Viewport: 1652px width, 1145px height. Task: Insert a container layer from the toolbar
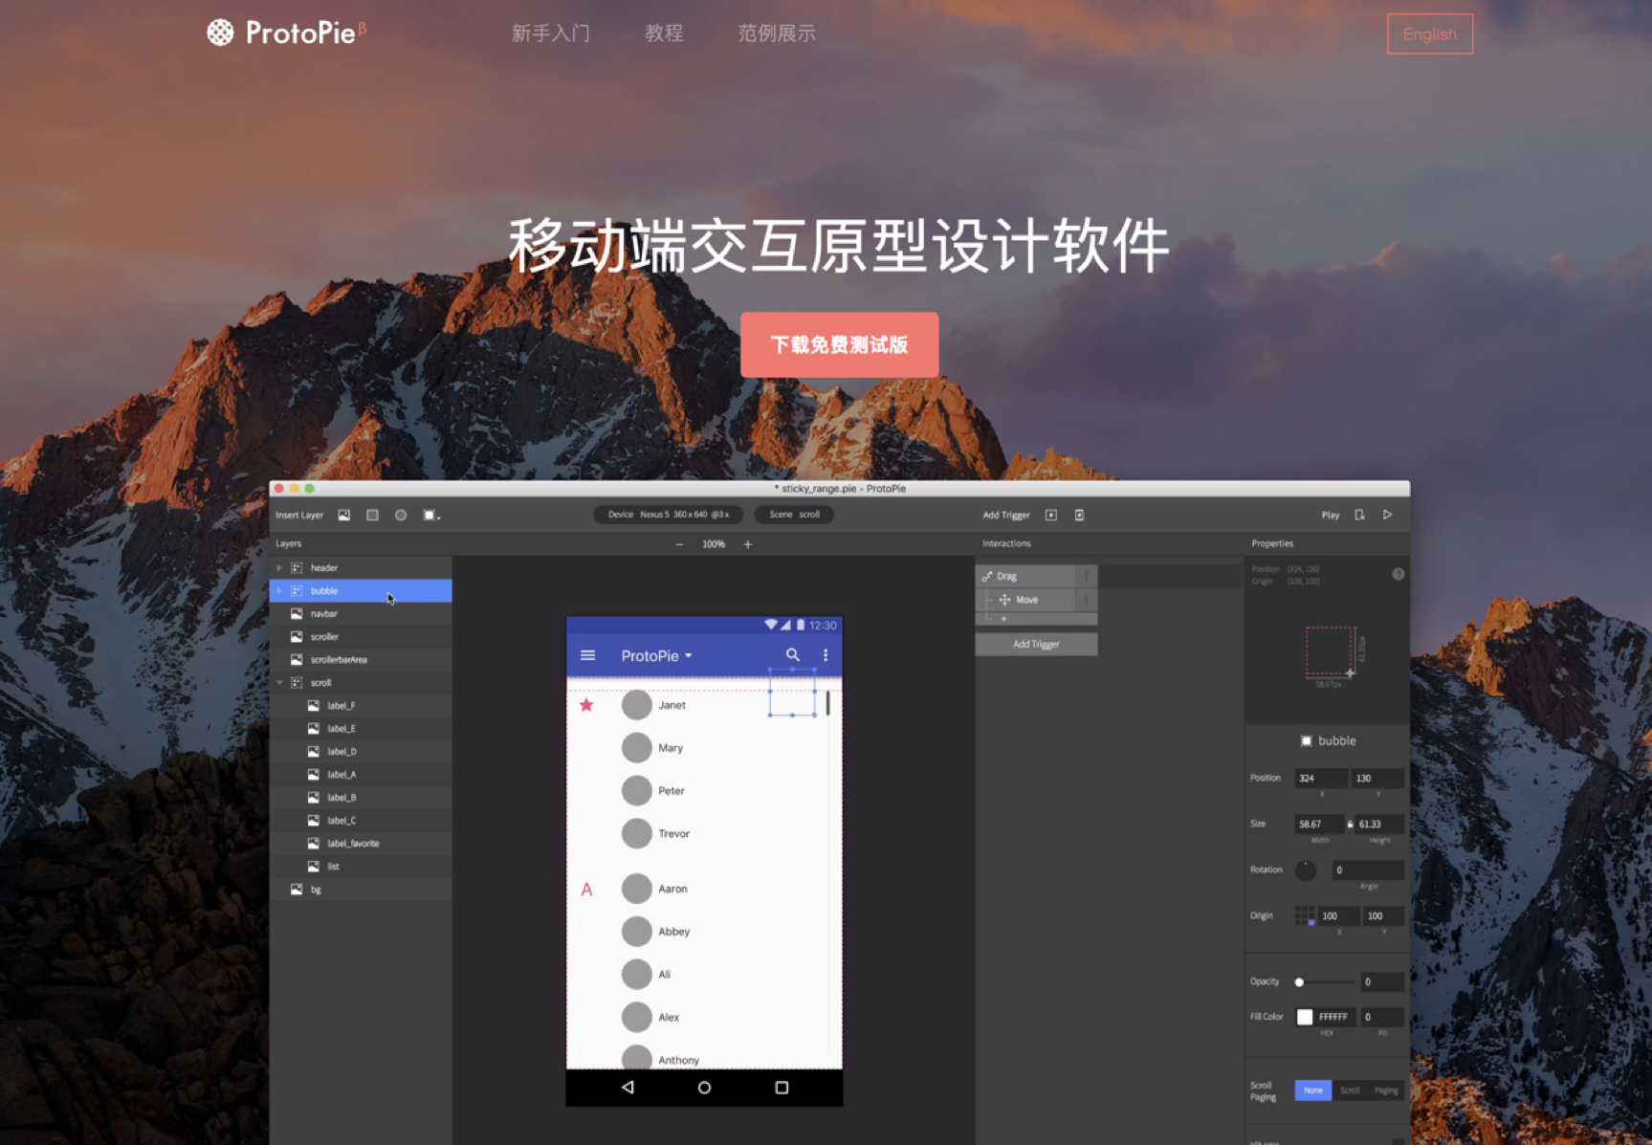(431, 516)
